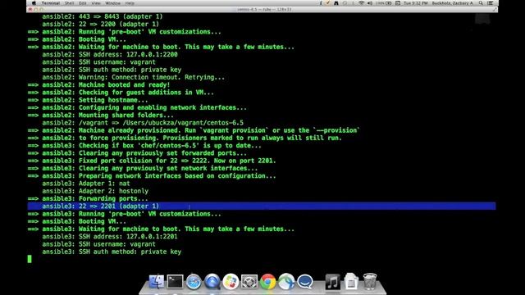The height and width of the screenshot is (295, 525).
Task: Open the blue chat bubble dock app
Action: pos(305,282)
